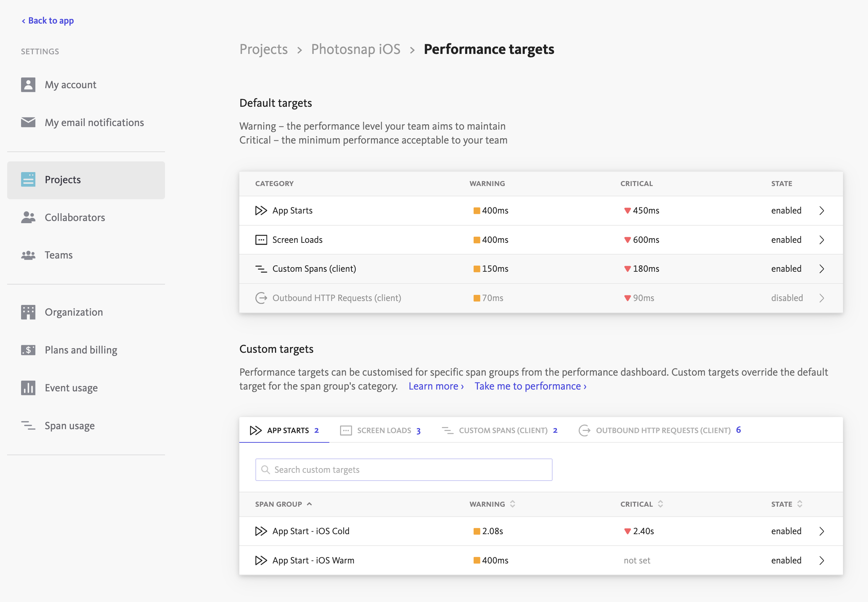The image size is (868, 602).
Task: Open Organization via the building icon
Action: (28, 312)
